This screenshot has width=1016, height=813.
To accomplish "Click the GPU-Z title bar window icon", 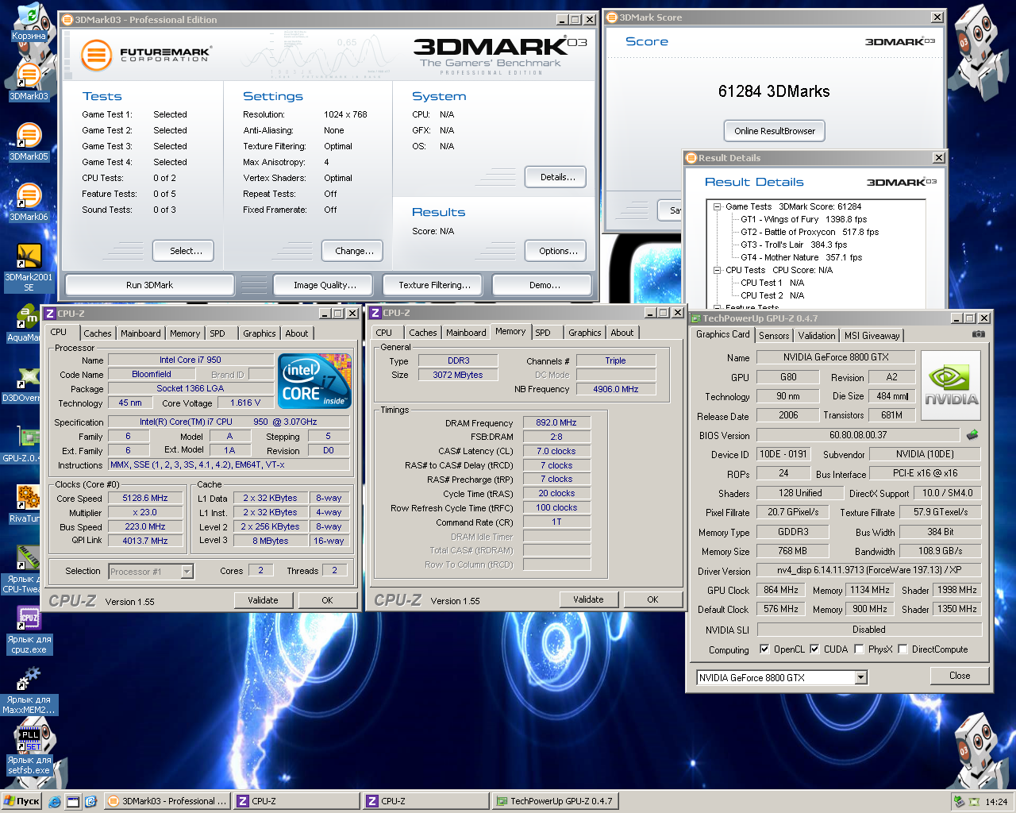I will tap(695, 318).
